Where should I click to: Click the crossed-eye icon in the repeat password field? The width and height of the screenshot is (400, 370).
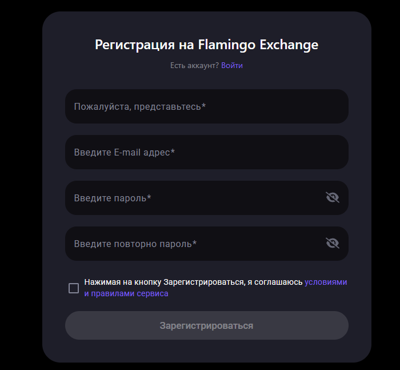[332, 244]
